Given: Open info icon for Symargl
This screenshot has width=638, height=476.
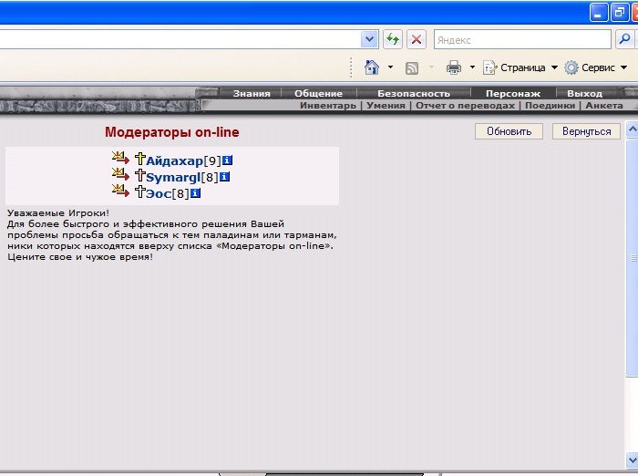Looking at the screenshot, I should [224, 177].
